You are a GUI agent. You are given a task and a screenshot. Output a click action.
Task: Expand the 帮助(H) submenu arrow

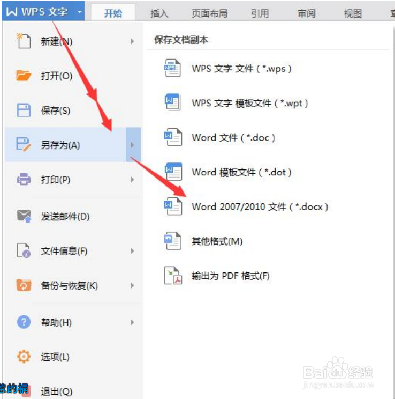click(x=132, y=322)
